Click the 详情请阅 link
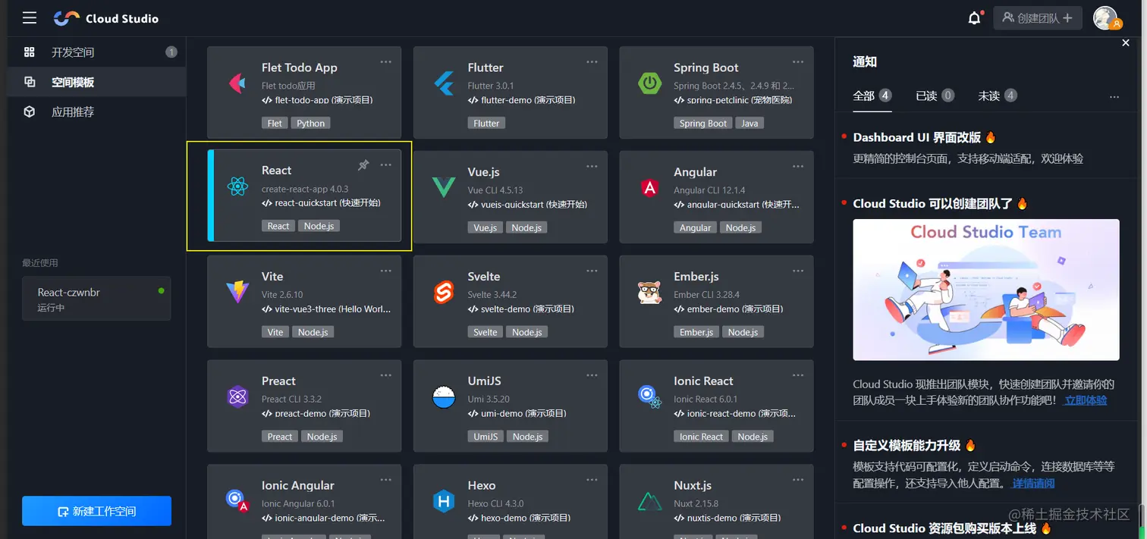Image resolution: width=1147 pixels, height=539 pixels. coord(1033,483)
